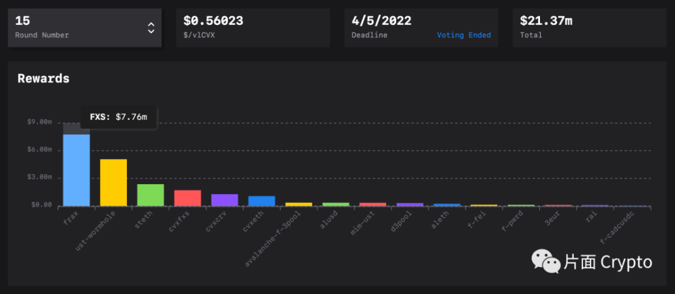The image size is (675, 294).
Task: Select the purple cvxcrv bar
Action: (225, 200)
